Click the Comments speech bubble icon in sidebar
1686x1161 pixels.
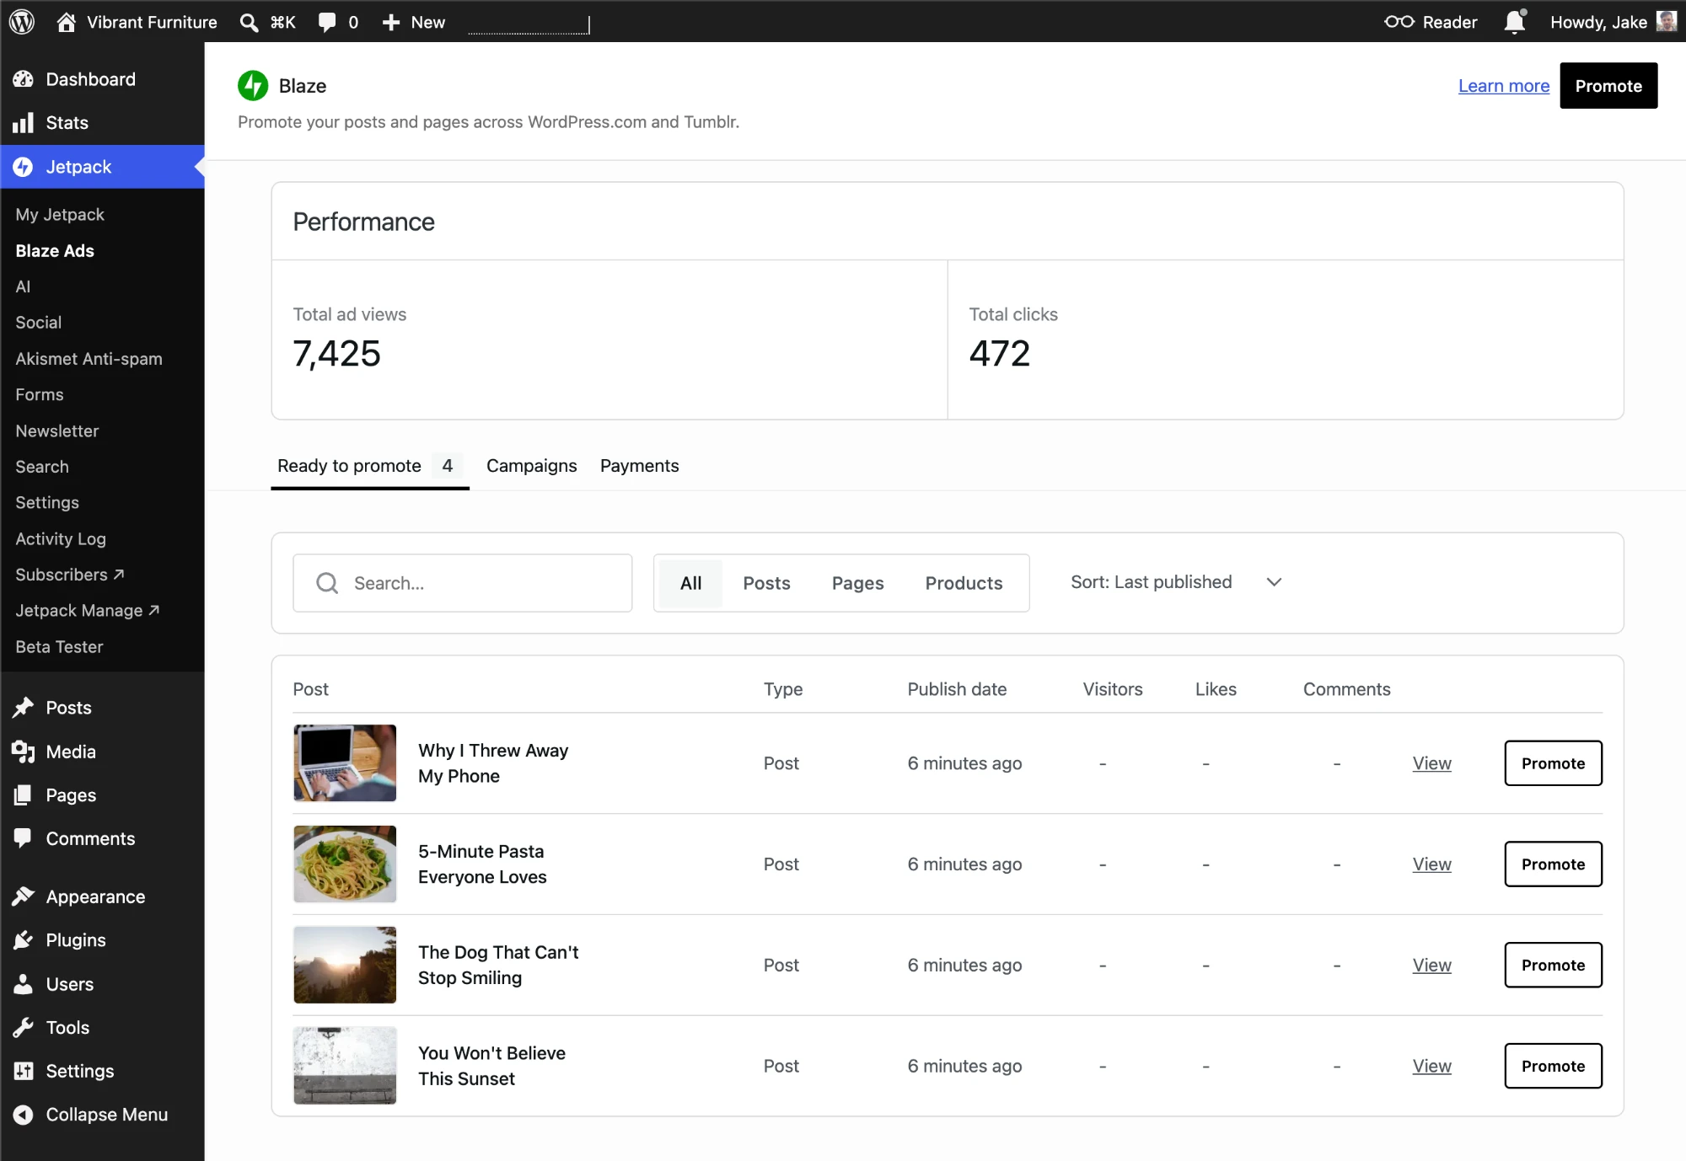[x=24, y=838]
